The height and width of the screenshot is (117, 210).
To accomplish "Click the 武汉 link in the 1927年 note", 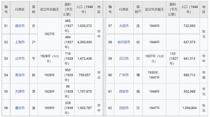I will pyautogui.click(x=158, y=59).
